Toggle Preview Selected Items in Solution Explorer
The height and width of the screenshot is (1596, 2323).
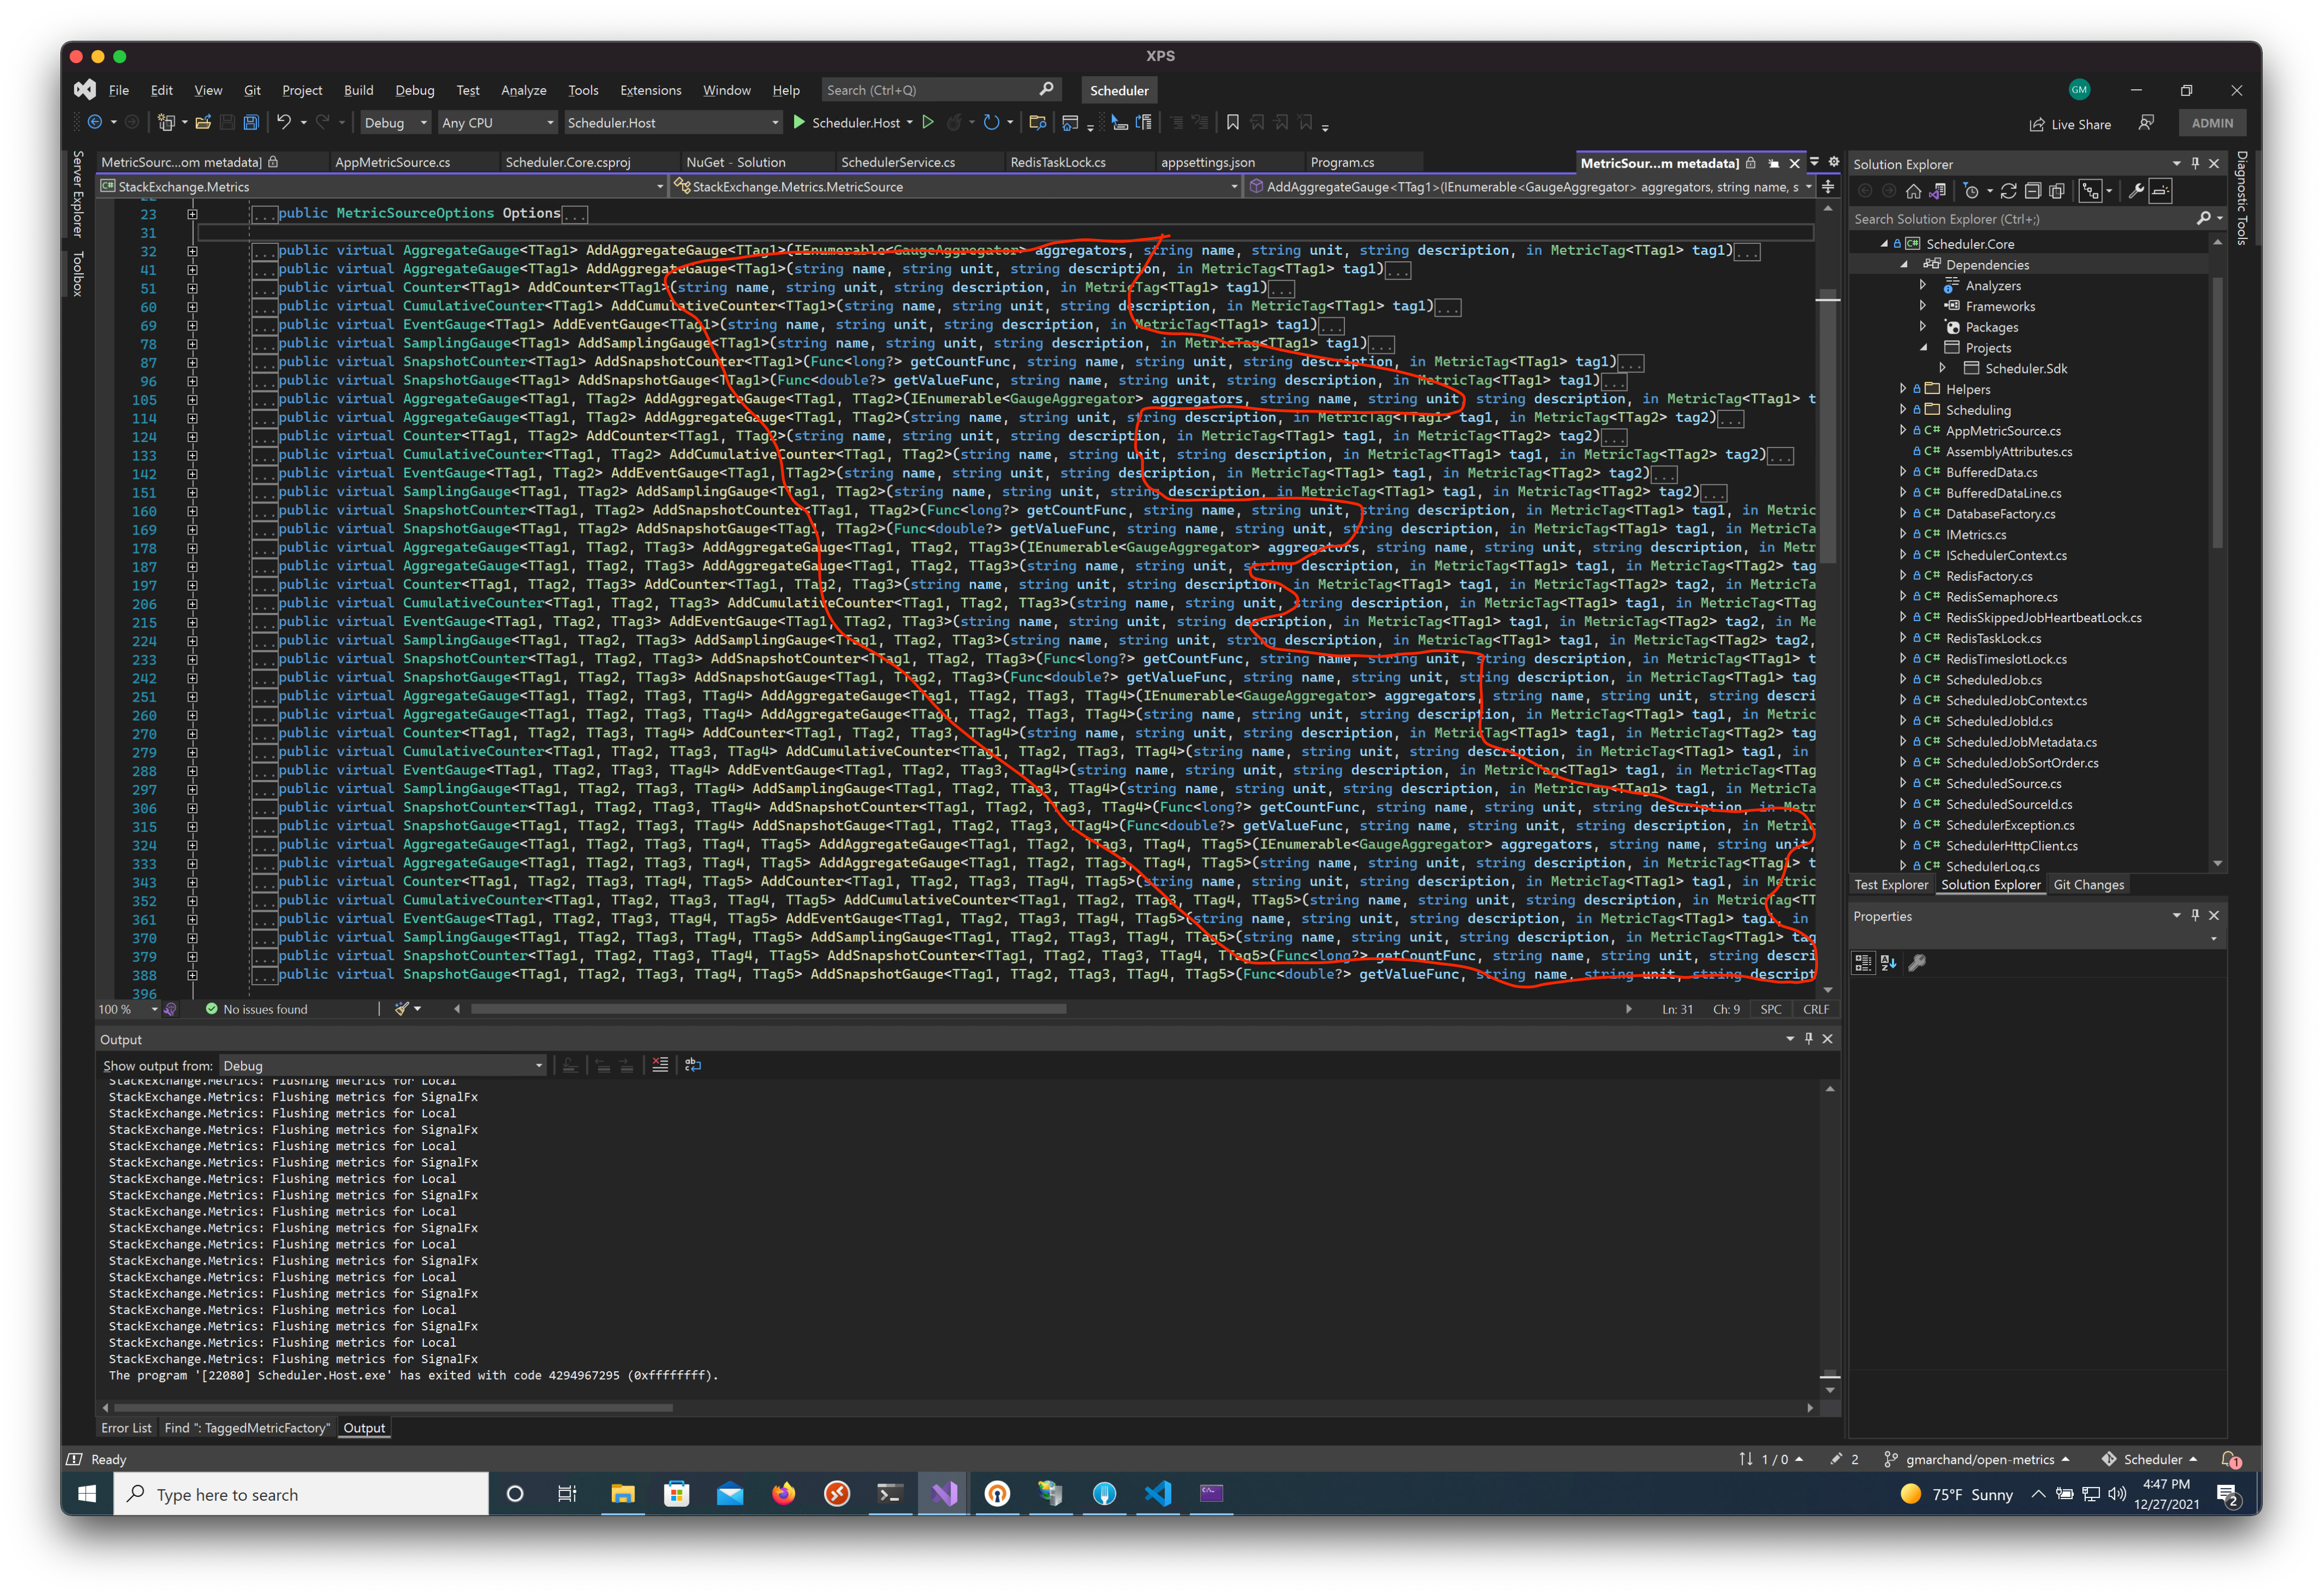2160,191
